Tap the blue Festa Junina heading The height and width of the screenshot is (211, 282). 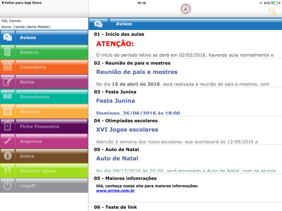pos(115,101)
